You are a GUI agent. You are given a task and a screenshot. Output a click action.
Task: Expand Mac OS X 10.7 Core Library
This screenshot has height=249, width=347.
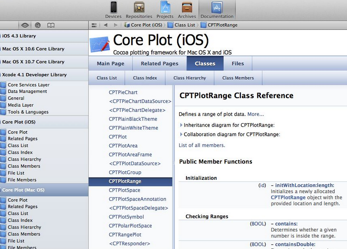(44, 62)
